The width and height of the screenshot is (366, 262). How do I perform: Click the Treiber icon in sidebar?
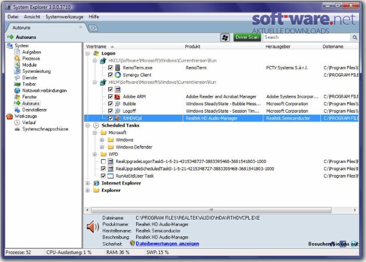tap(17, 84)
